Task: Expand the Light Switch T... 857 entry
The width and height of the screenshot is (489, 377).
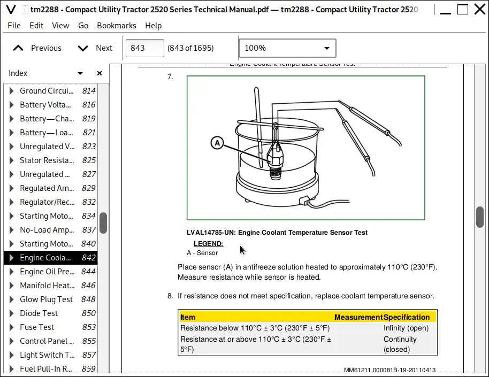Action: [12, 355]
